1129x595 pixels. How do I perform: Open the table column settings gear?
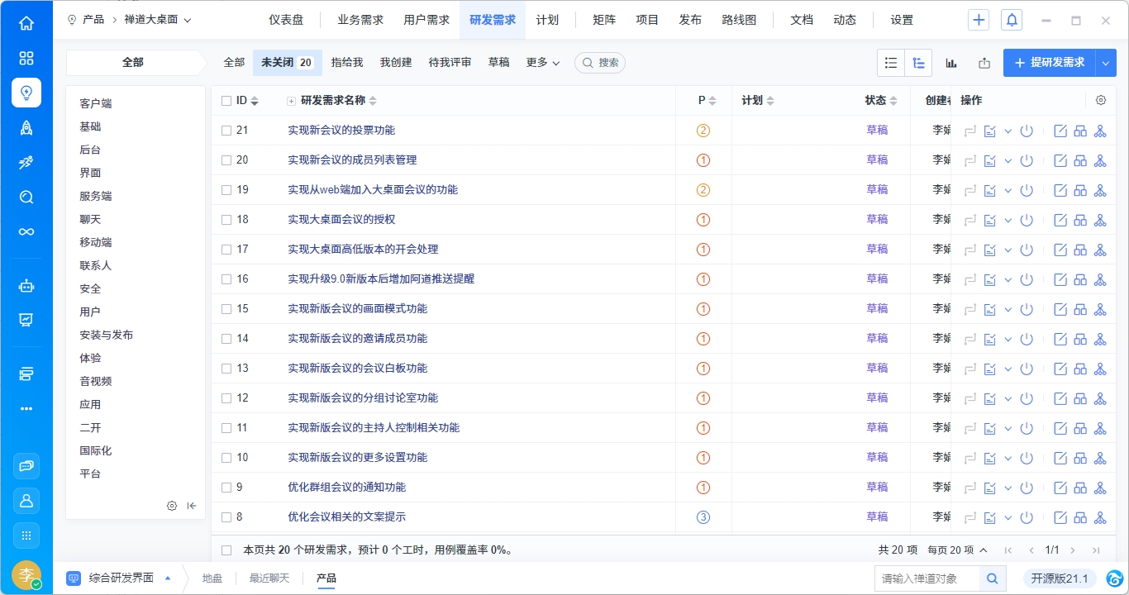(1101, 101)
